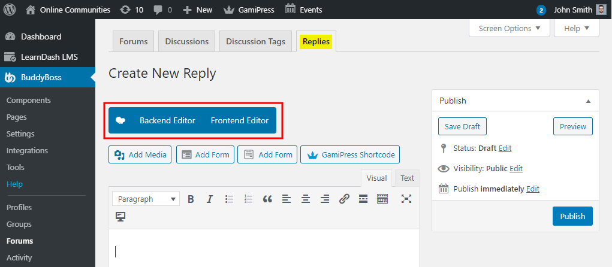
Task: Insert a numbered list
Action: [248, 199]
